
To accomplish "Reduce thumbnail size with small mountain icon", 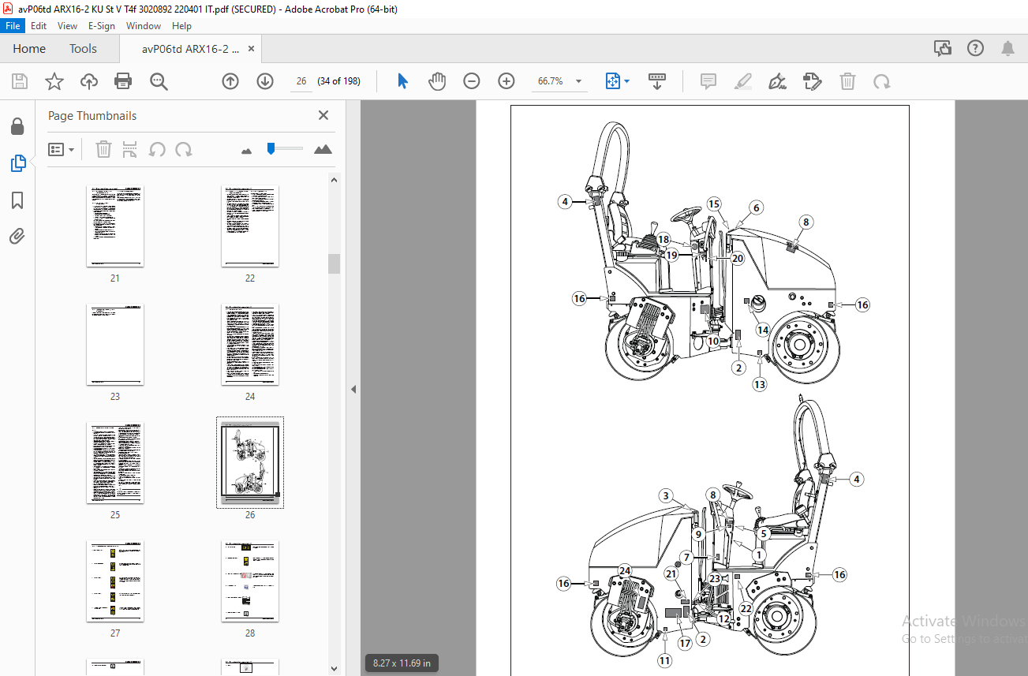I will [246, 151].
